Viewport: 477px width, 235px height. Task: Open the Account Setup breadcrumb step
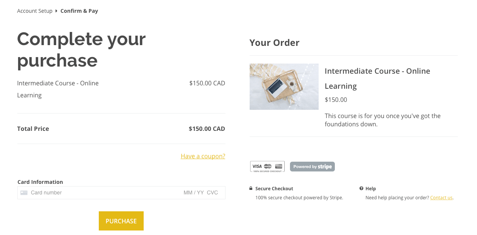pyautogui.click(x=35, y=11)
